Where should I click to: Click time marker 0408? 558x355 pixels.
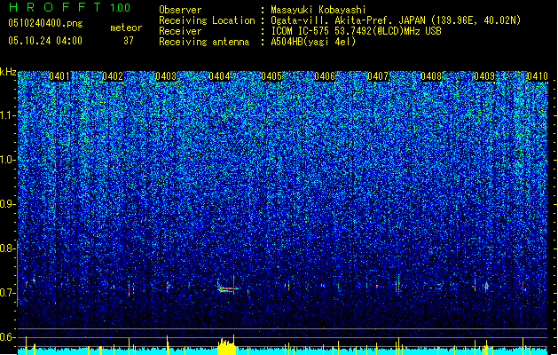pos(431,76)
